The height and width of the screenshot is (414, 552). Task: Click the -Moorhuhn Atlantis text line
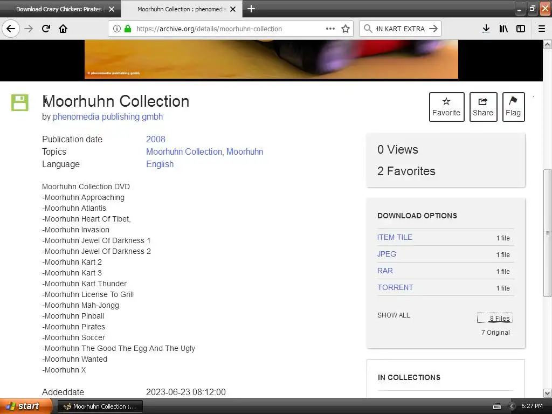click(x=74, y=208)
